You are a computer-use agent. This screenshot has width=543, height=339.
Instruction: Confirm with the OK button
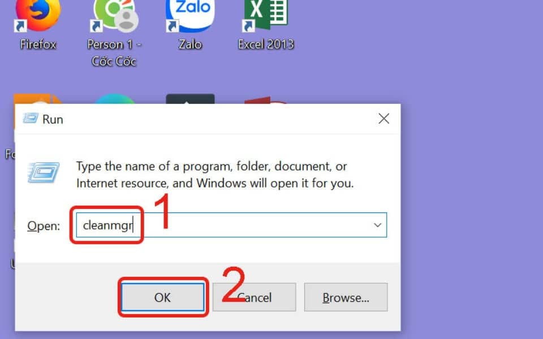click(162, 297)
